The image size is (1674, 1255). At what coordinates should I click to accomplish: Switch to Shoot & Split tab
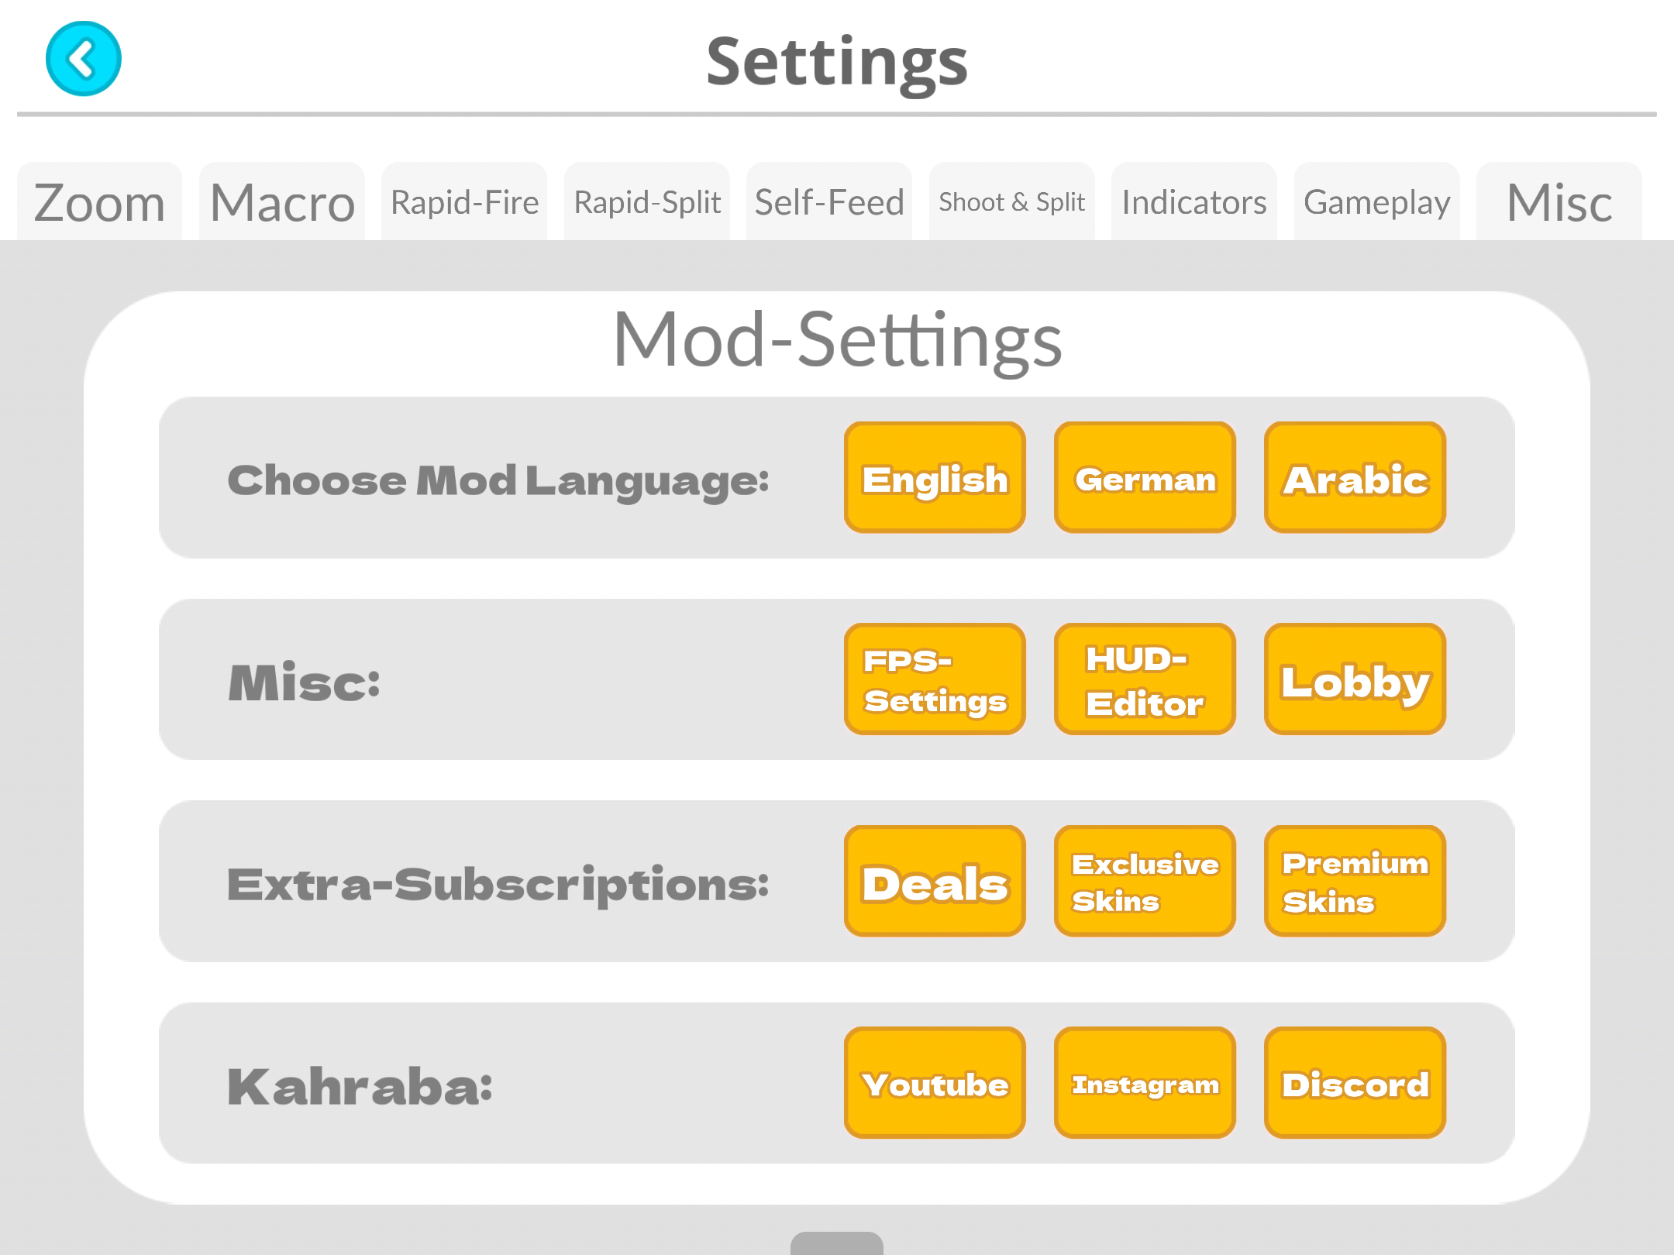click(1011, 203)
